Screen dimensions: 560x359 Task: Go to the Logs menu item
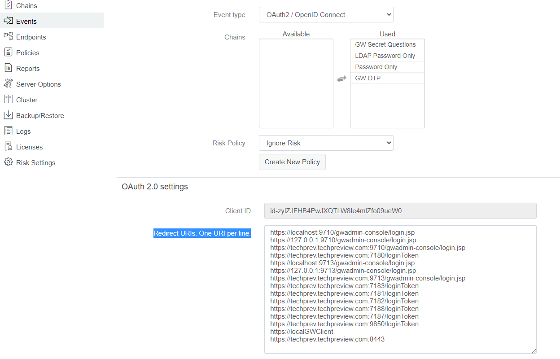[23, 131]
